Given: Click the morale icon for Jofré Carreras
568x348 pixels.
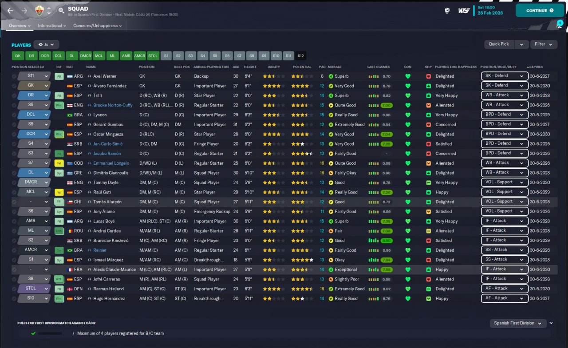Looking at the screenshot, I should point(331,279).
